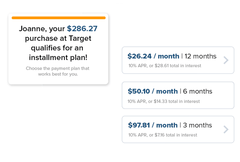Click the orange progress bar
This screenshot has width=240, height=162.
59,18
